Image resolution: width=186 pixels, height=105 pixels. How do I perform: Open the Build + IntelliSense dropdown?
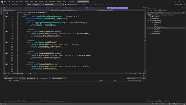pos(59,78)
